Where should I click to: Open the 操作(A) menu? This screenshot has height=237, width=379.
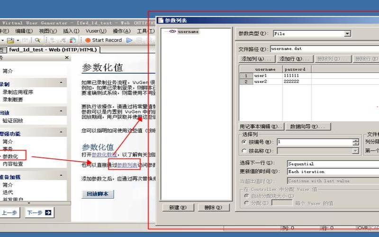click(122, 31)
